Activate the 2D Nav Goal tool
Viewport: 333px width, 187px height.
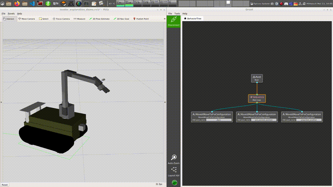(x=121, y=19)
